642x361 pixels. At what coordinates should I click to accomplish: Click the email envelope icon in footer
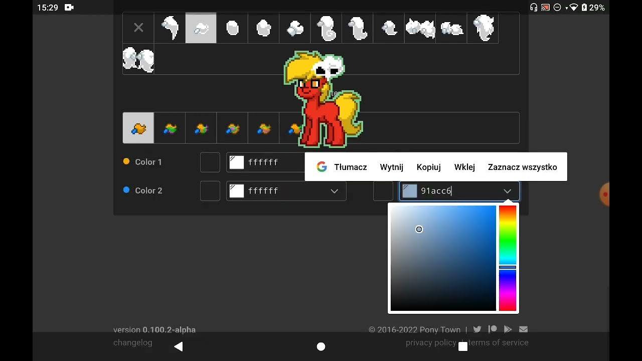pyautogui.click(x=524, y=329)
